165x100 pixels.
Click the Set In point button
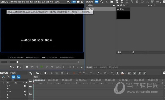point(11,67)
